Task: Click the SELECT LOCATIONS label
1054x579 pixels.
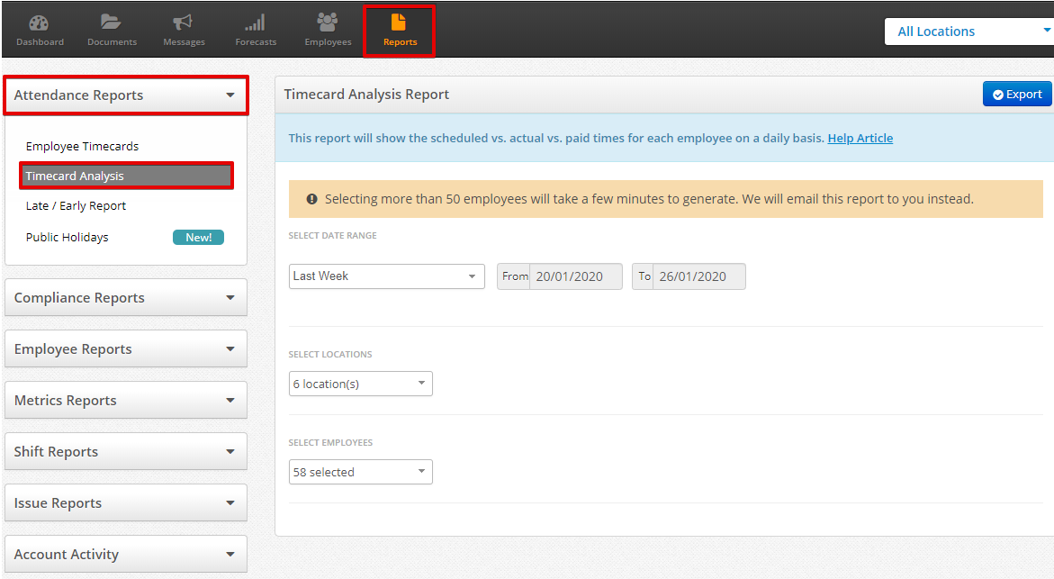Action: point(330,355)
